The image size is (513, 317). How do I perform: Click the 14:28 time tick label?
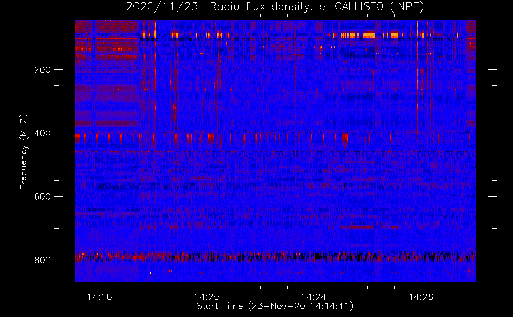tap(421, 297)
